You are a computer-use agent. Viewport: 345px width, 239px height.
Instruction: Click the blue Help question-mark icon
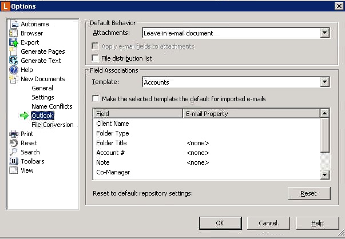14,70
